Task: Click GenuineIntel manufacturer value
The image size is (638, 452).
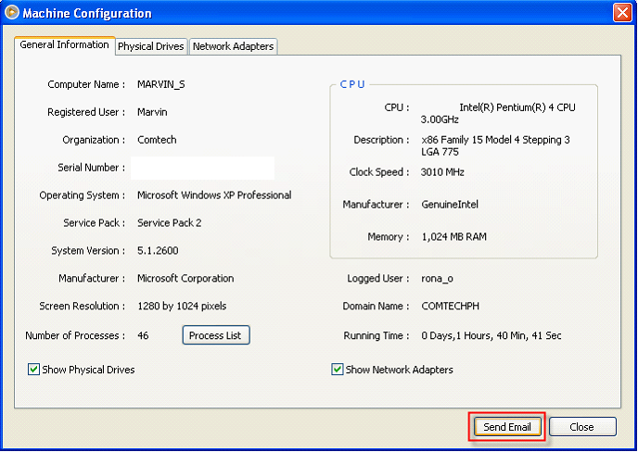Action: pos(450,204)
